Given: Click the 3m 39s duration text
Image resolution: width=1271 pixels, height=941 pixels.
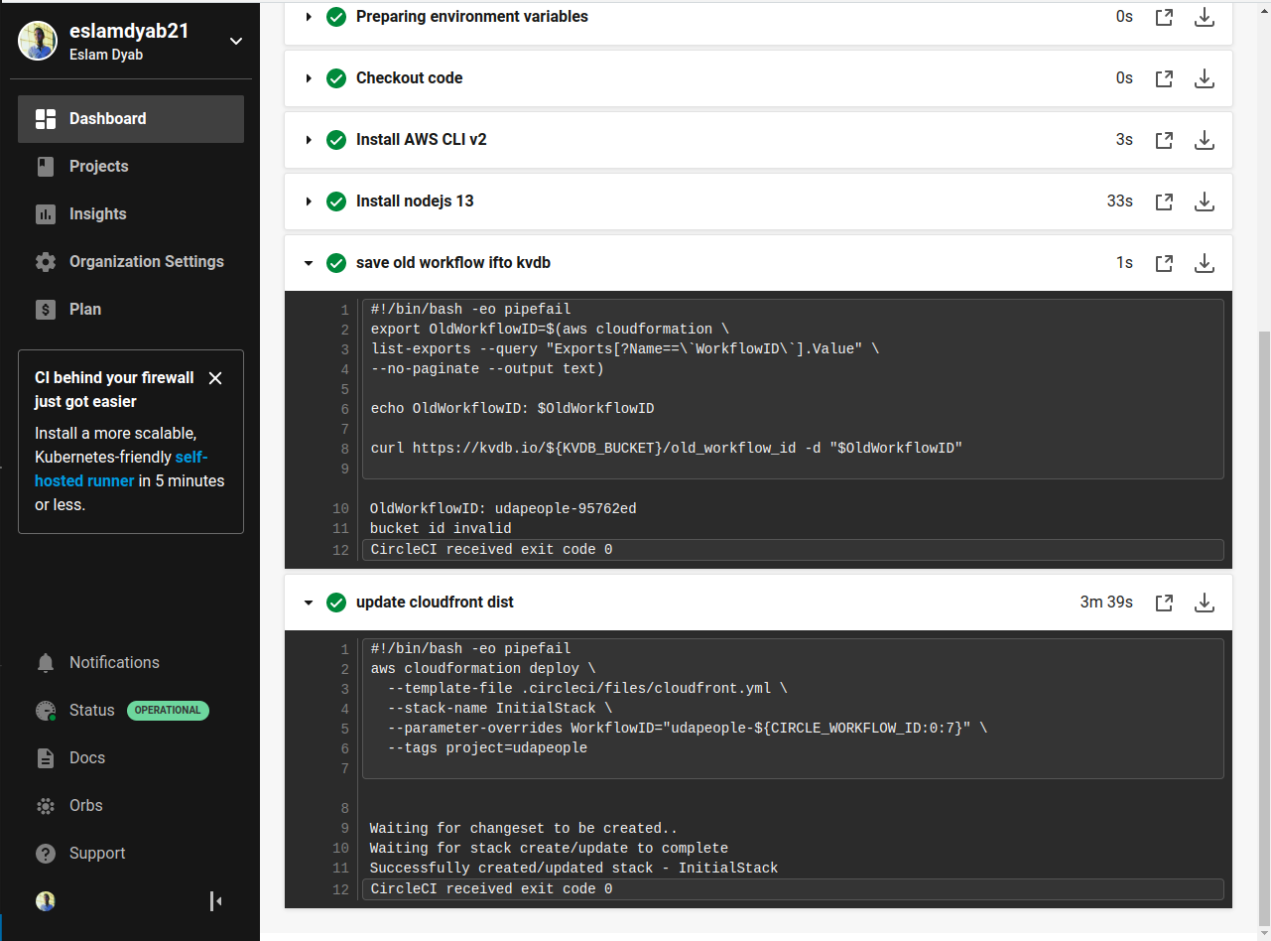Looking at the screenshot, I should coord(1106,603).
